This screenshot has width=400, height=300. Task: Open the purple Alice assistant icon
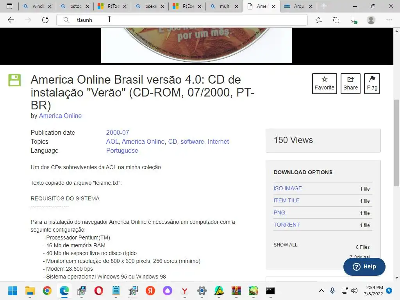coord(168,291)
